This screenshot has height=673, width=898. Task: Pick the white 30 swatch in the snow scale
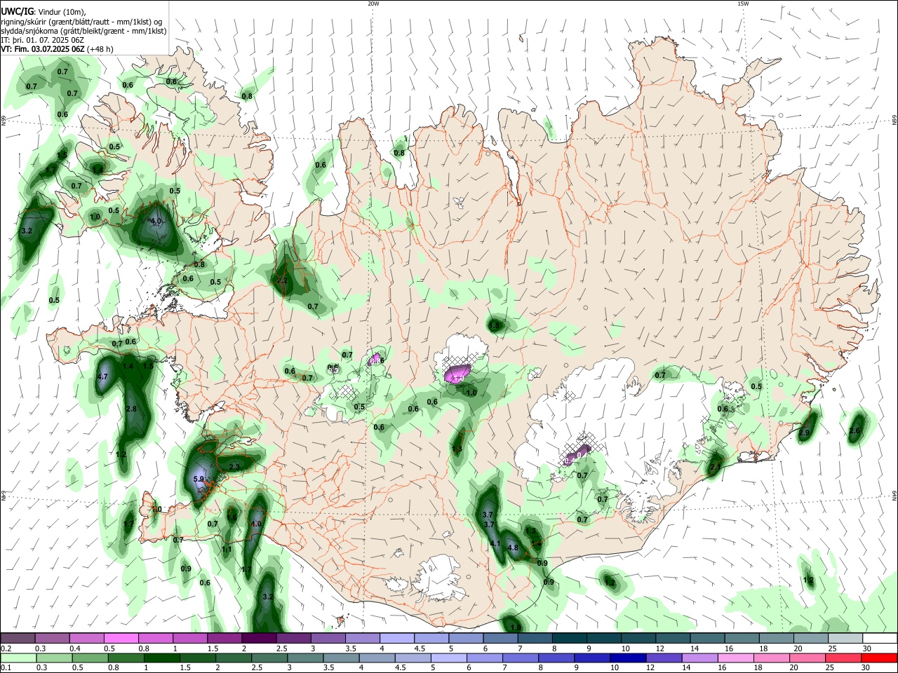pos(880,638)
